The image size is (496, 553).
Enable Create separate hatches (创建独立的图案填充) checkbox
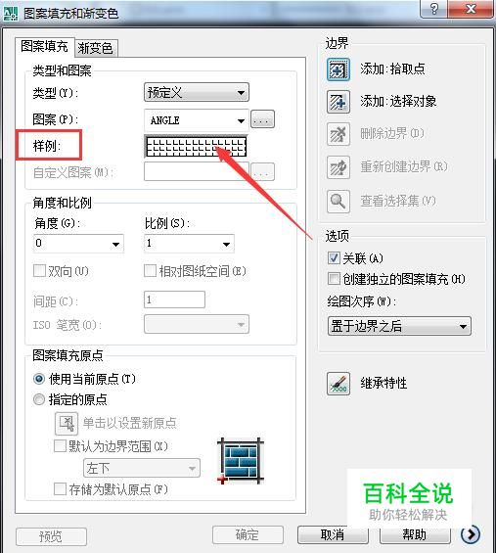point(334,279)
